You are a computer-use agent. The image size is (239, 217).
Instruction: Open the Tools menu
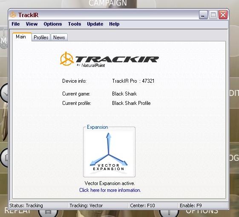point(75,24)
